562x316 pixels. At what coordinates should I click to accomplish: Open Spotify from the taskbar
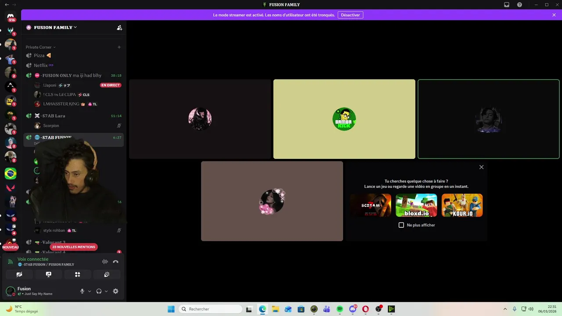pos(340,309)
